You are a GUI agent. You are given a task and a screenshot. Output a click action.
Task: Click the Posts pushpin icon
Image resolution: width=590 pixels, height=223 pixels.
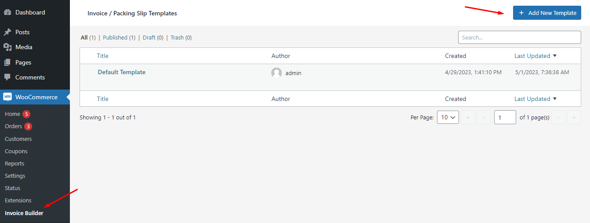[7, 32]
